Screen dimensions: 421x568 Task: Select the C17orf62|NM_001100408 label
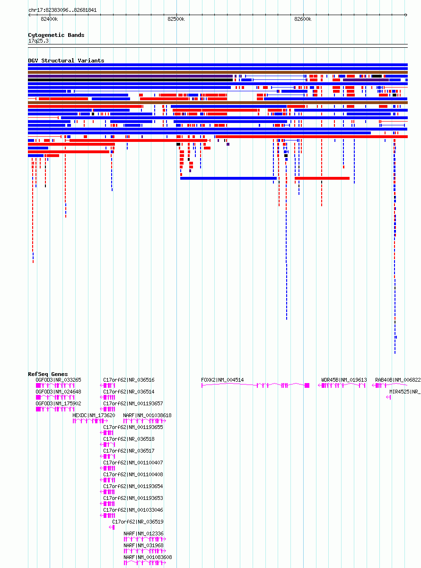tap(133, 474)
